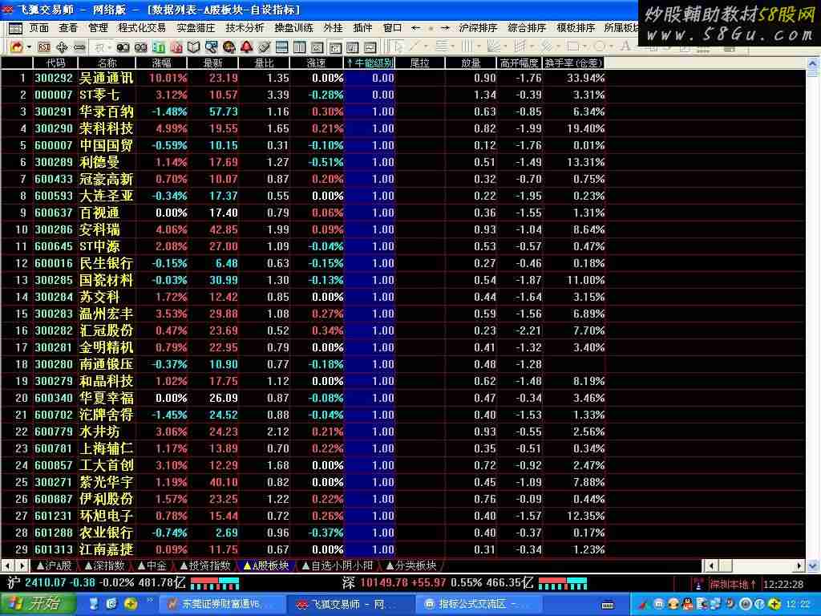Open the 程式化交易 menu

click(142, 28)
